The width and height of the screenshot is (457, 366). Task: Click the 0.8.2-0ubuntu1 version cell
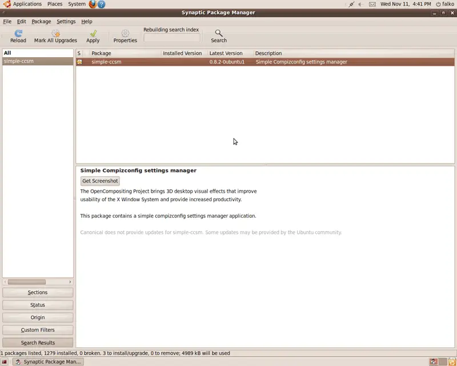[x=227, y=62]
